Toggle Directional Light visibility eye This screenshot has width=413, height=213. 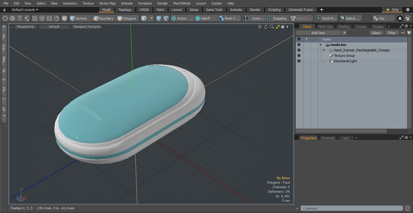299,61
